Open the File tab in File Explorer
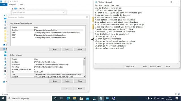The width and height of the screenshot is (181, 101). [4, 4]
